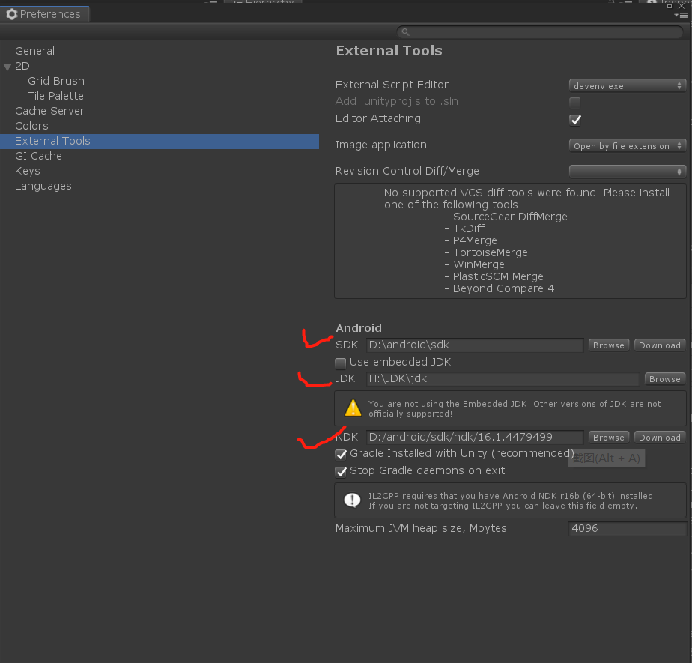692x663 pixels.
Task: Click the yellow JDK warning triangle icon
Action: click(x=352, y=408)
